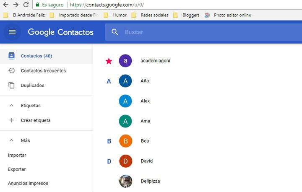
Task: Click Importar in sidebar
Action: point(17,155)
